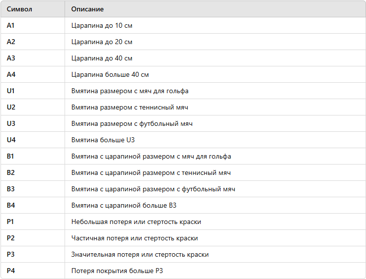Select the A2 symbol cell

tap(33, 42)
